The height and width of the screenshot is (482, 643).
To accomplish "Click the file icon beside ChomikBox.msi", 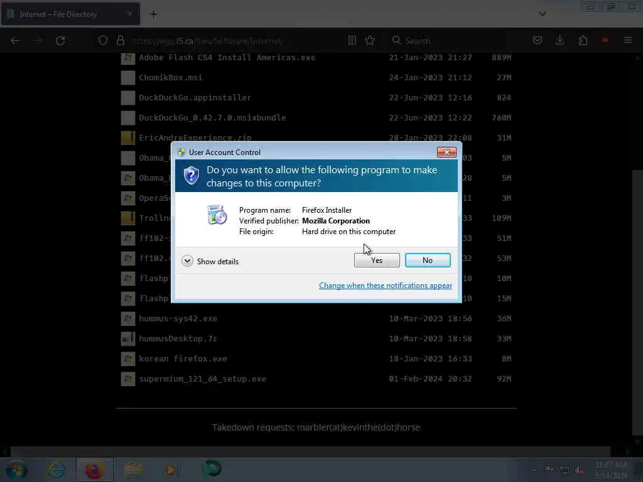I will pyautogui.click(x=128, y=77).
